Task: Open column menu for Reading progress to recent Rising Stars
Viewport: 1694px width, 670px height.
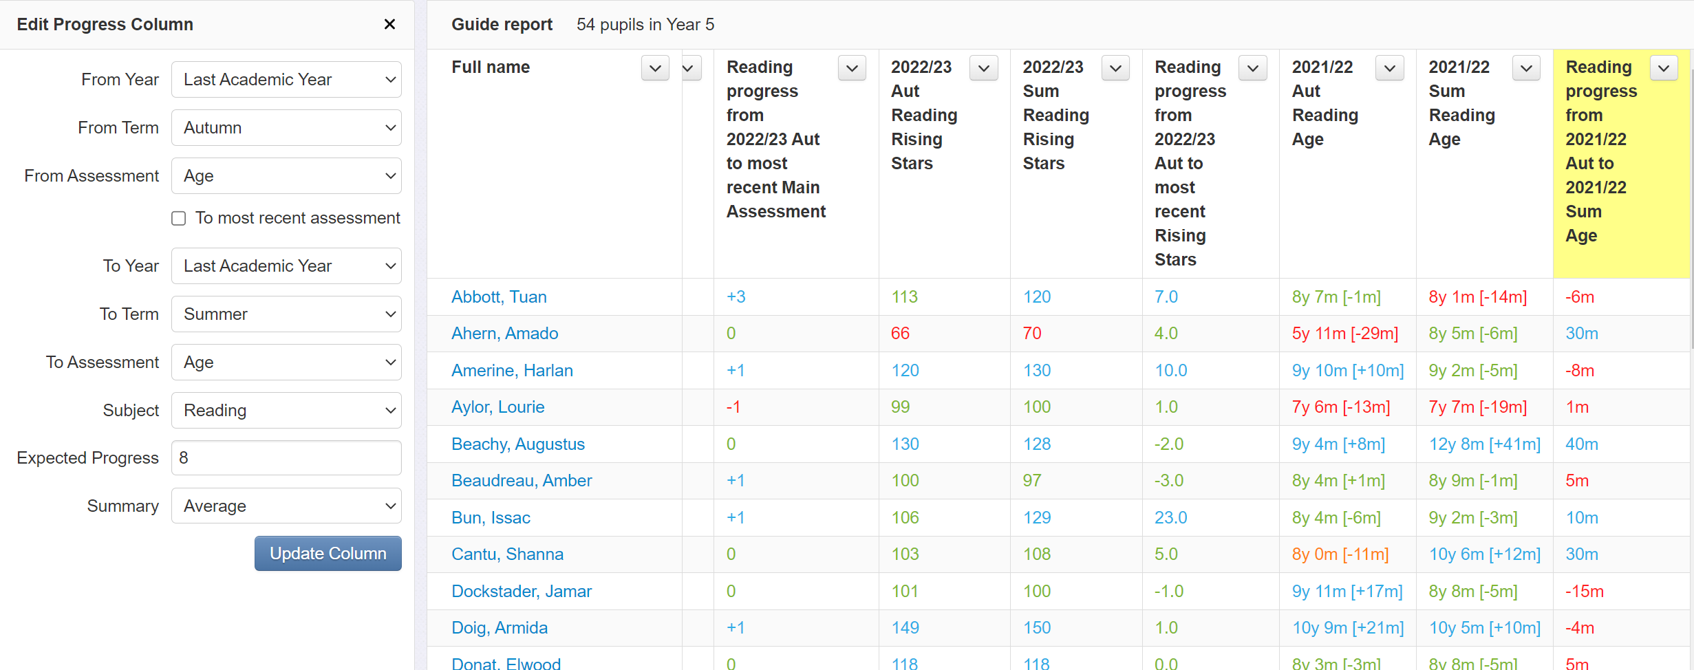Action: (x=1253, y=68)
